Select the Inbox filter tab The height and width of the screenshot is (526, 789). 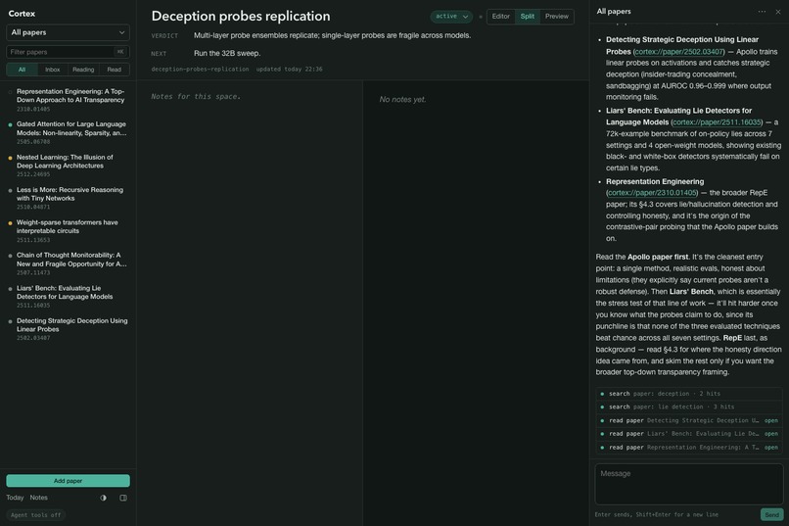coord(52,70)
